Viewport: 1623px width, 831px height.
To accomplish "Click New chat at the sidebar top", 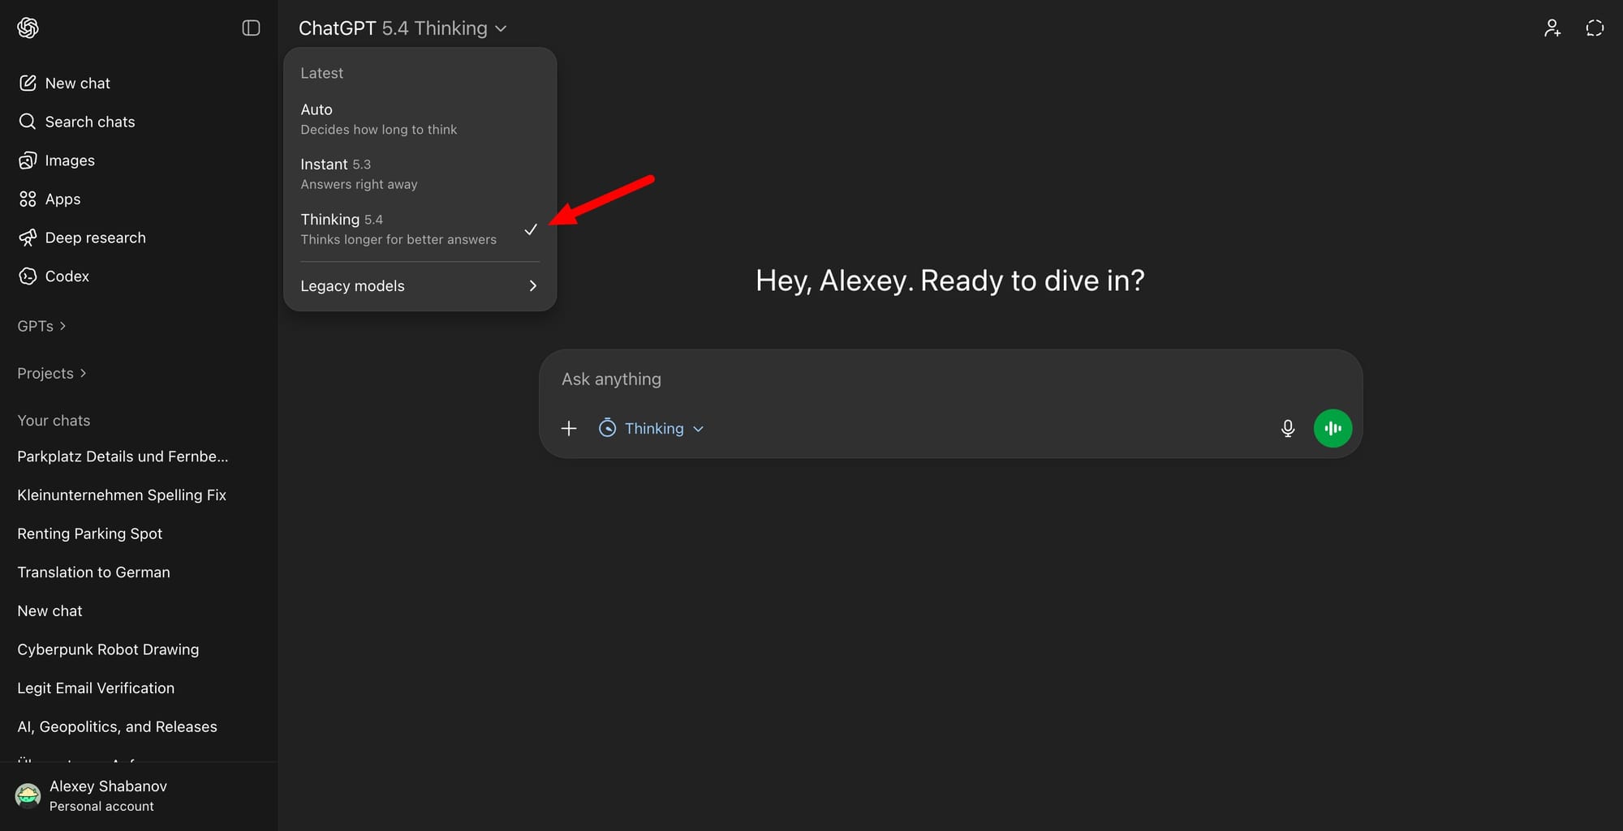I will pos(77,84).
